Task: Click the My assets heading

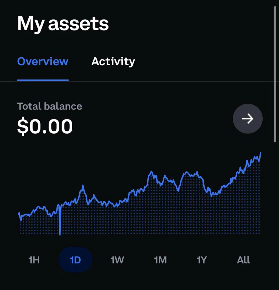Action: click(63, 24)
